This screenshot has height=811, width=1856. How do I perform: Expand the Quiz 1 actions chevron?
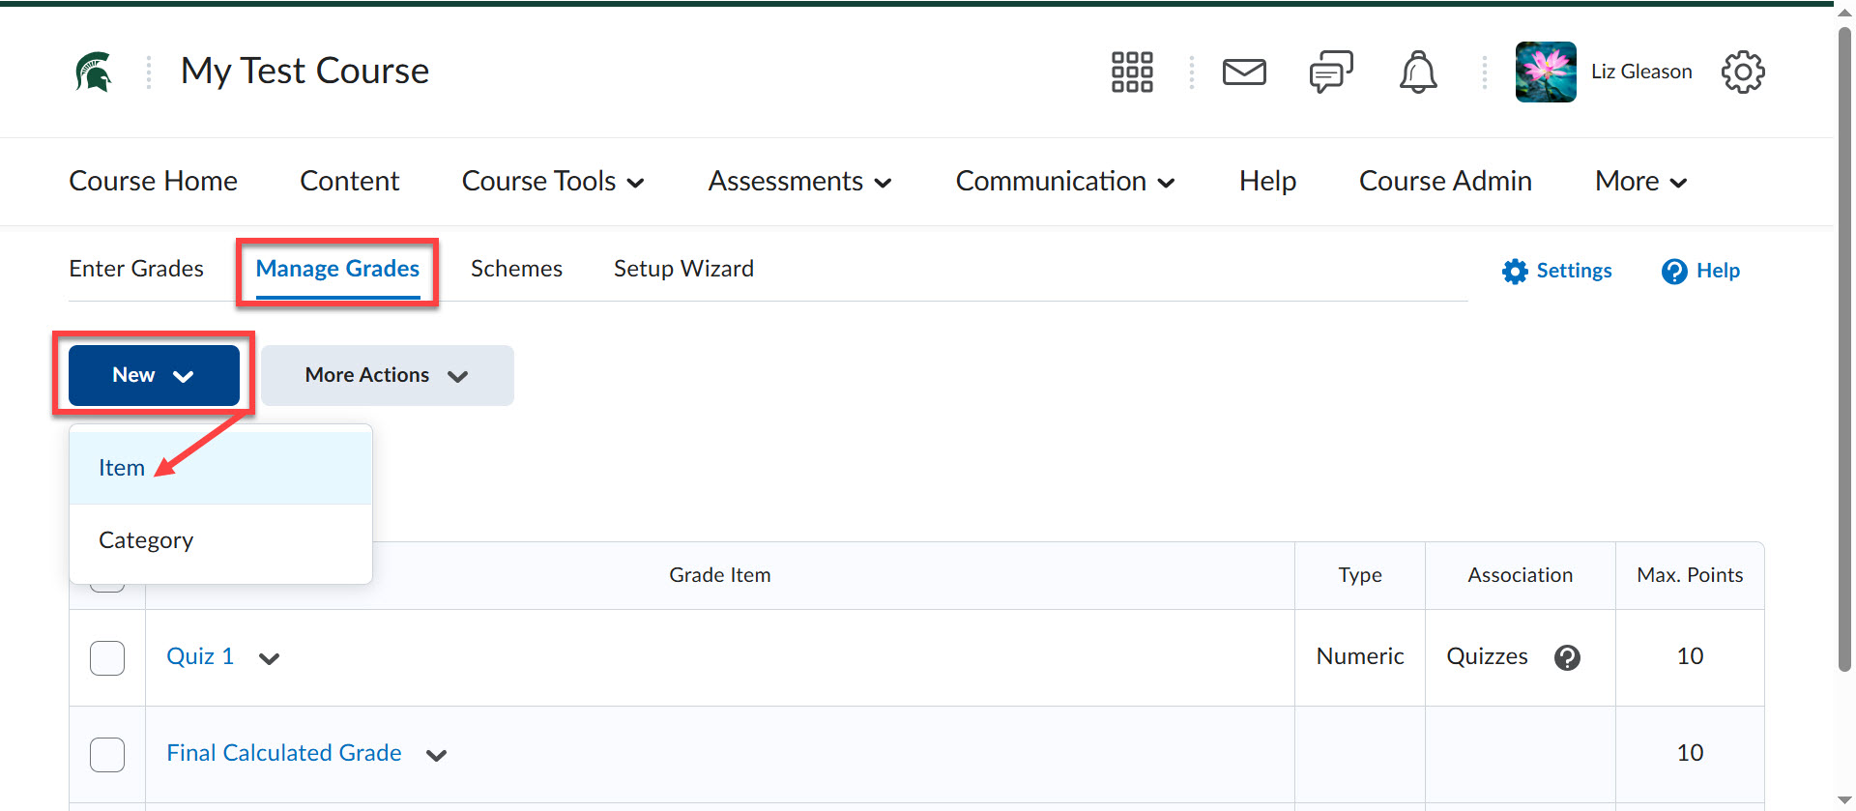point(269,658)
